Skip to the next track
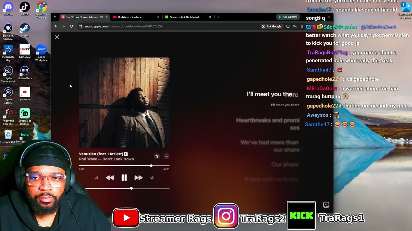This screenshot has height=231, width=412. point(138,178)
